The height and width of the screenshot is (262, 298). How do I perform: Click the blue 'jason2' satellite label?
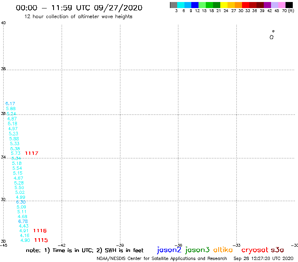(169, 250)
